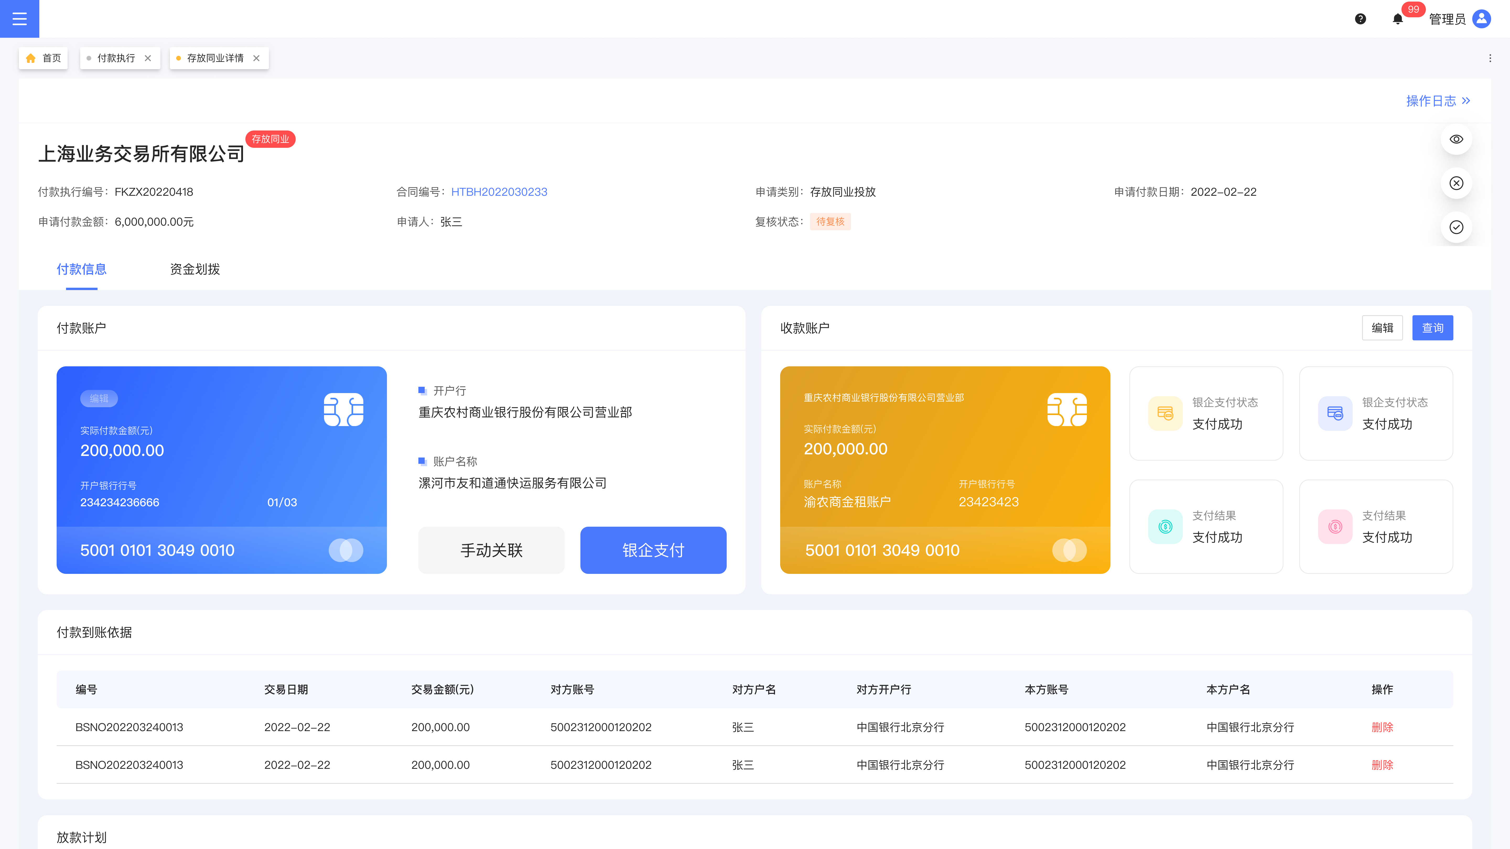Click 234234236666 bank number on blue card
Image resolution: width=1510 pixels, height=849 pixels.
tap(120, 503)
